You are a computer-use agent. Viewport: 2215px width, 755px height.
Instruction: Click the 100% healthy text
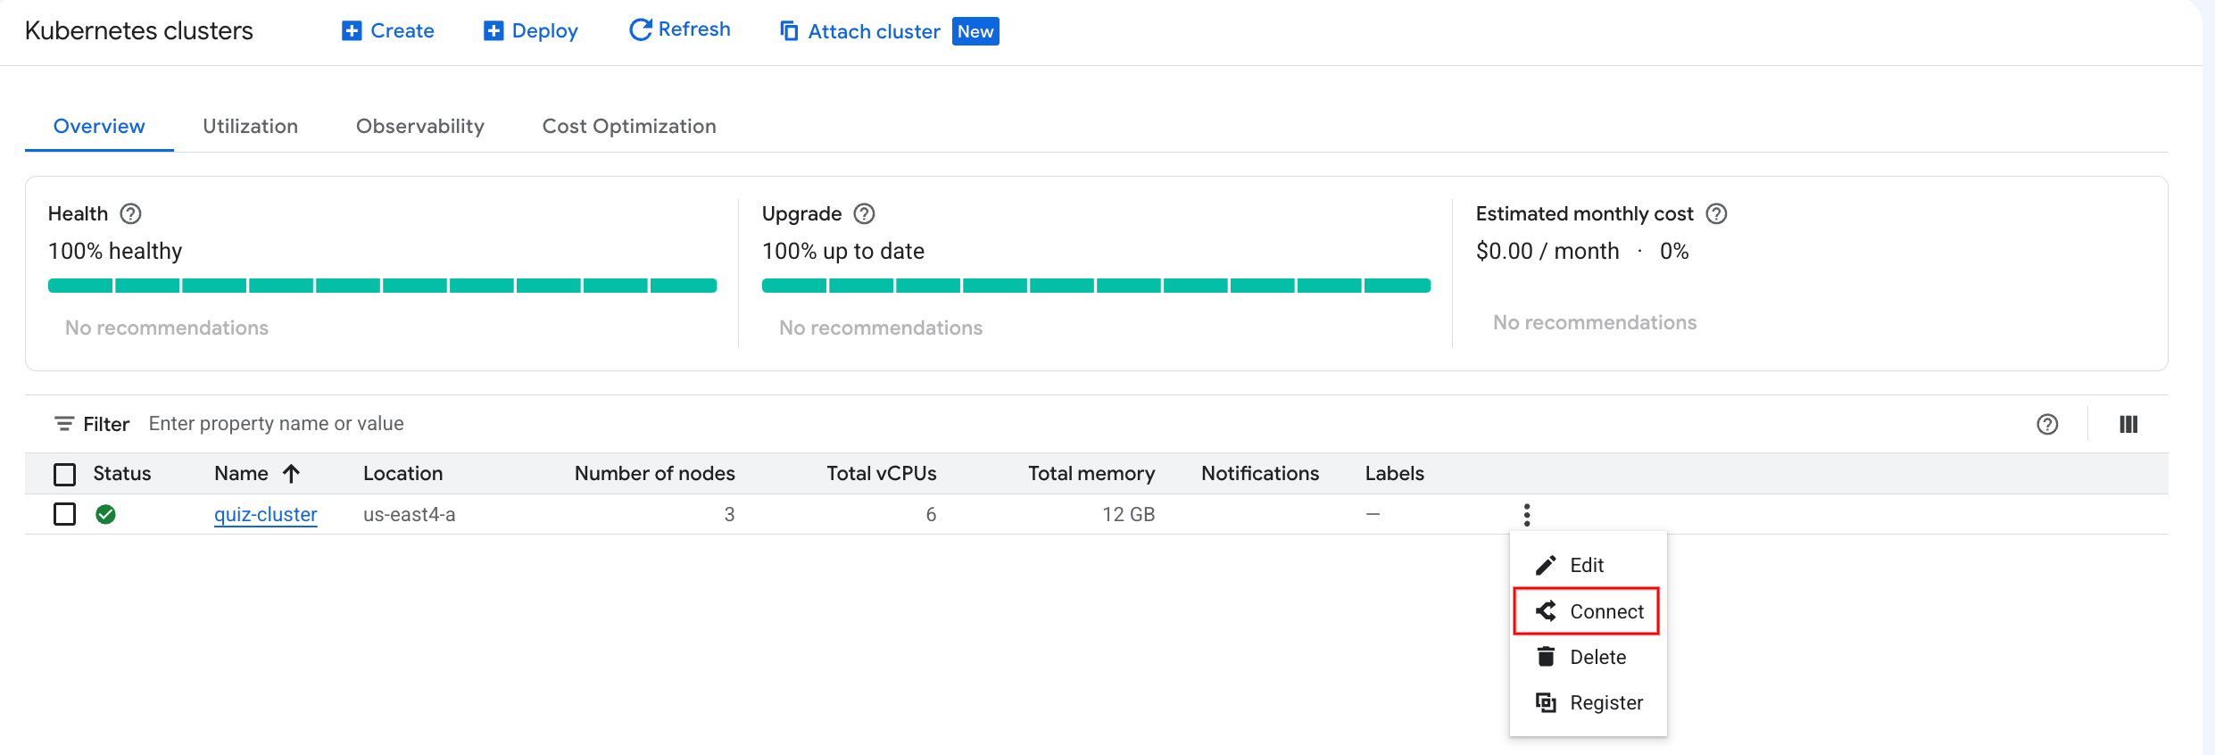coord(115,251)
